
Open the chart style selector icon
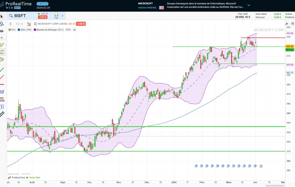click(29, 24)
